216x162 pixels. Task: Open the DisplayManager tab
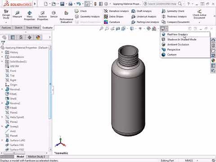coord(38,37)
